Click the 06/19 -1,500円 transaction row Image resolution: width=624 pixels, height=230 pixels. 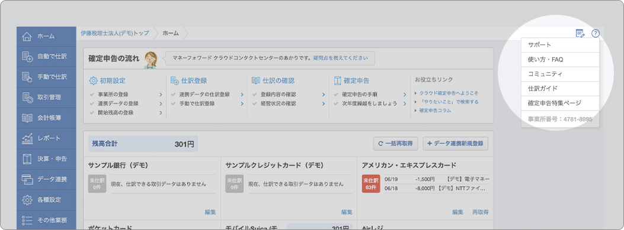coord(437,179)
